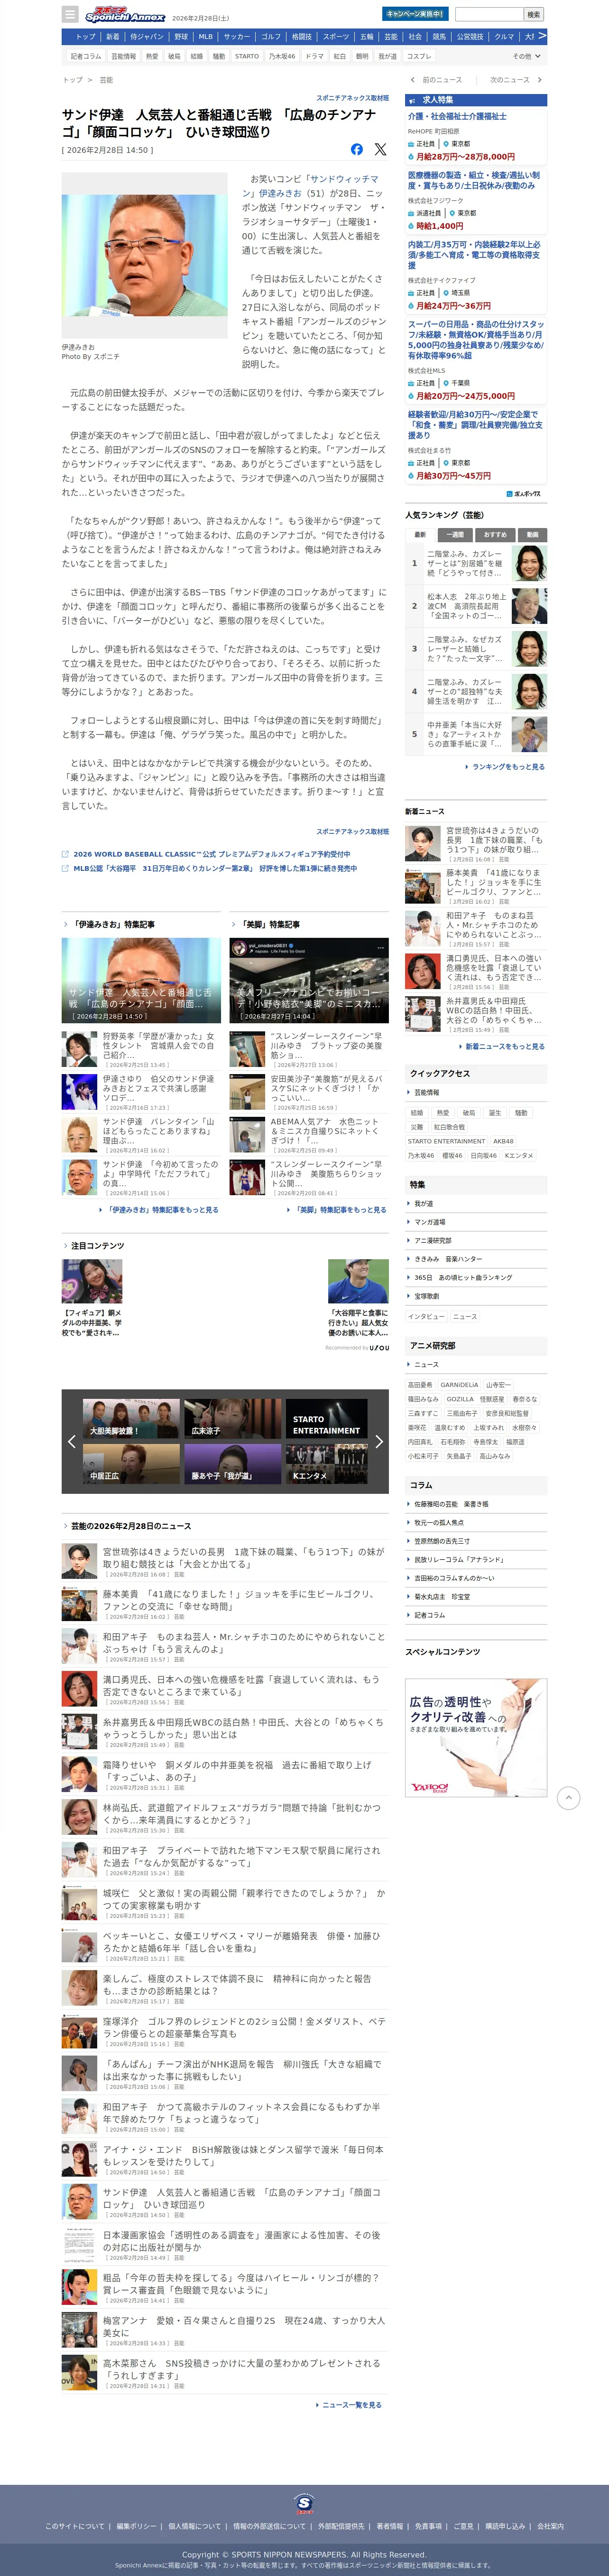Image resolution: width=609 pixels, height=2576 pixels.
Task: Select the 一週間 ranking tab
Action: [x=455, y=534]
